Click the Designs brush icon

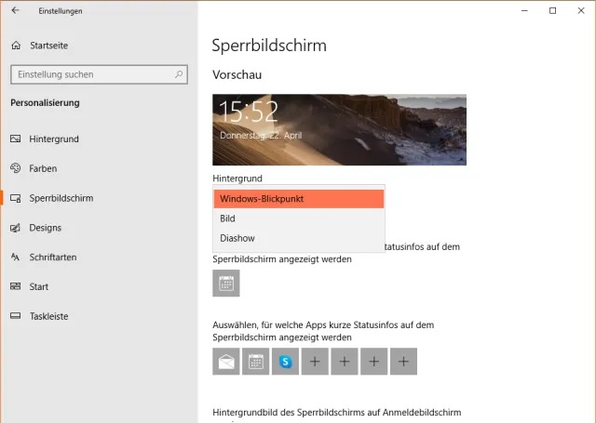pos(16,228)
